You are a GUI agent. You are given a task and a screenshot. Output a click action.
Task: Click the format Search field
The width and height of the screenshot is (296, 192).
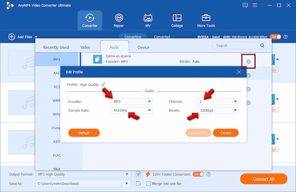pyautogui.click(x=239, y=45)
